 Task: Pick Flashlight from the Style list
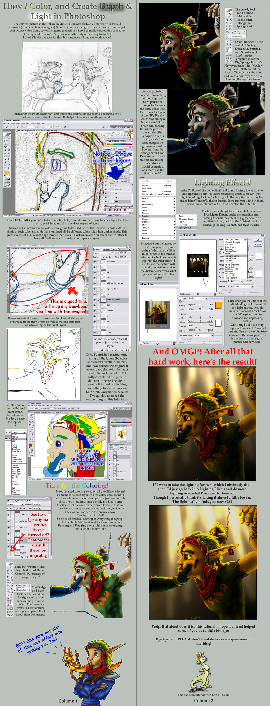coord(236,260)
